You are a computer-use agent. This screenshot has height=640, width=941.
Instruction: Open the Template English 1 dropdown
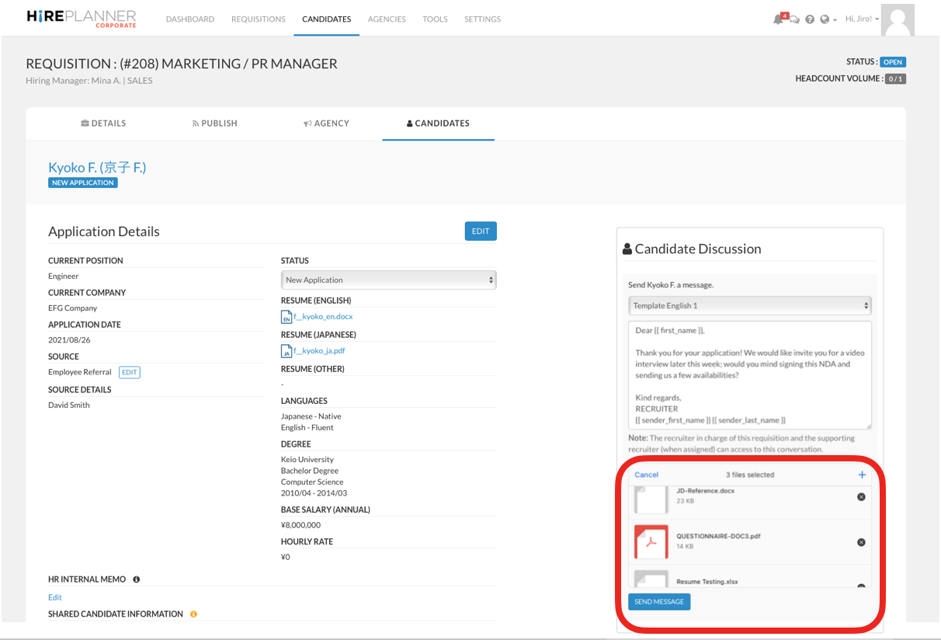pyautogui.click(x=749, y=306)
